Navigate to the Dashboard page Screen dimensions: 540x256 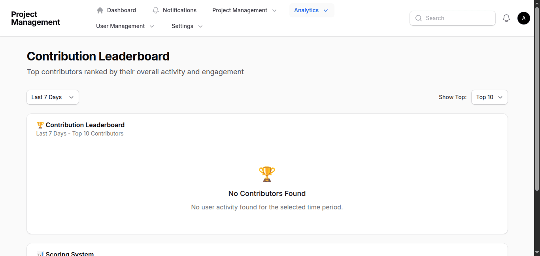[x=121, y=10]
